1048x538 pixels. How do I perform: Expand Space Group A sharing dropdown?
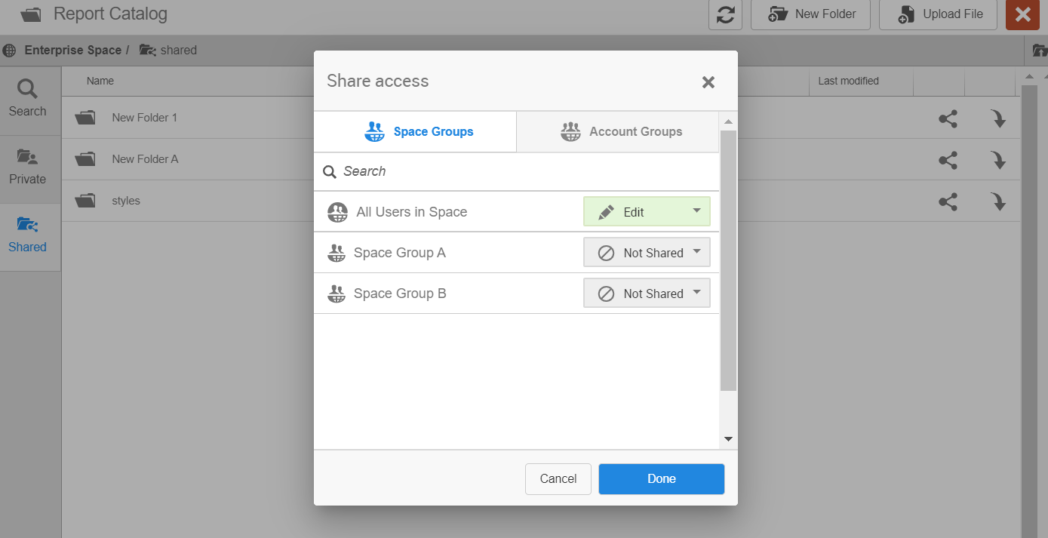647,253
